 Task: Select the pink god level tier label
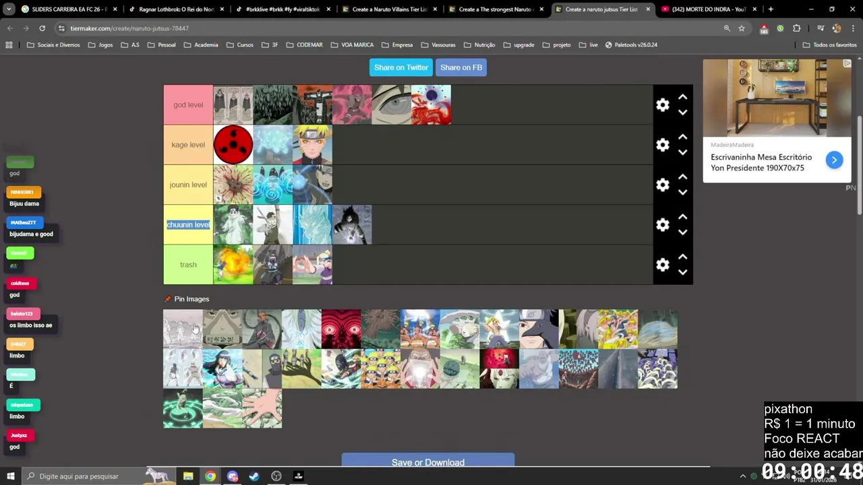pos(188,105)
